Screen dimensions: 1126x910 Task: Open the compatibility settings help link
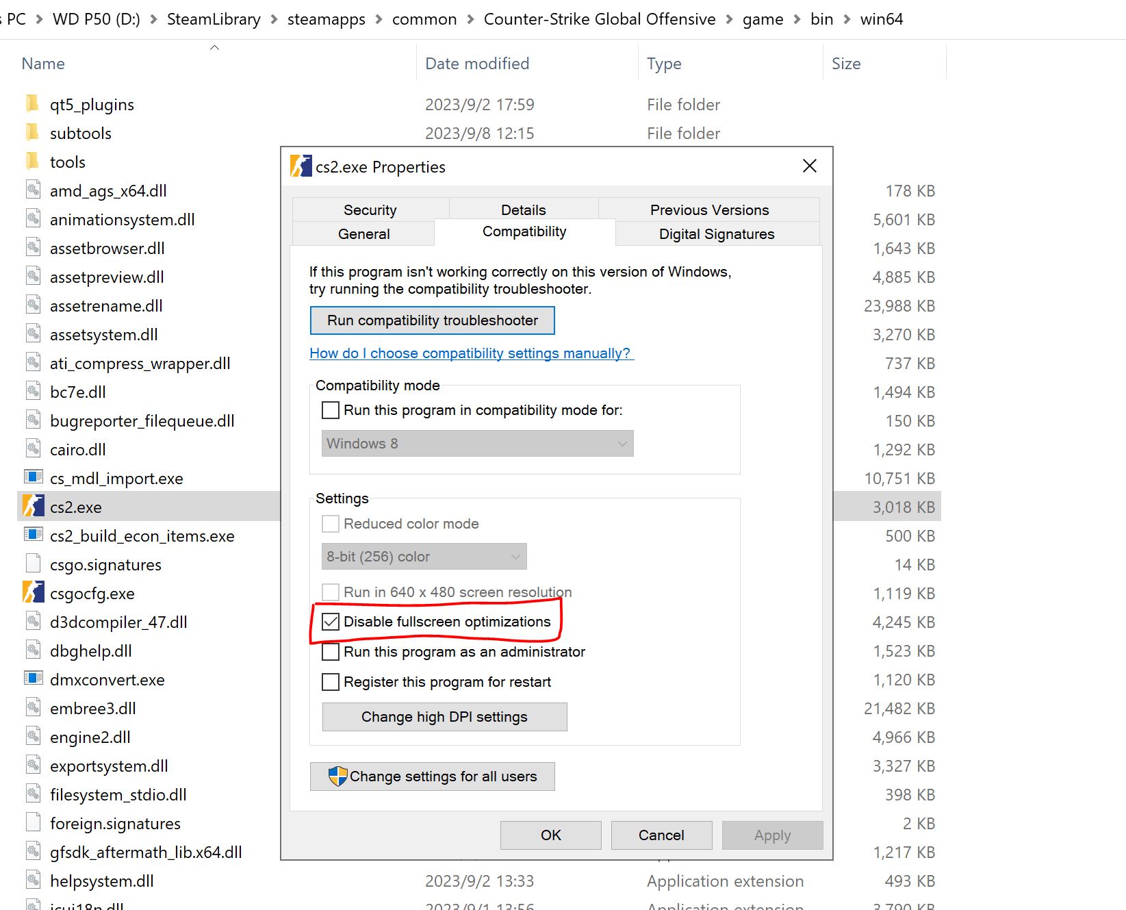click(x=472, y=353)
